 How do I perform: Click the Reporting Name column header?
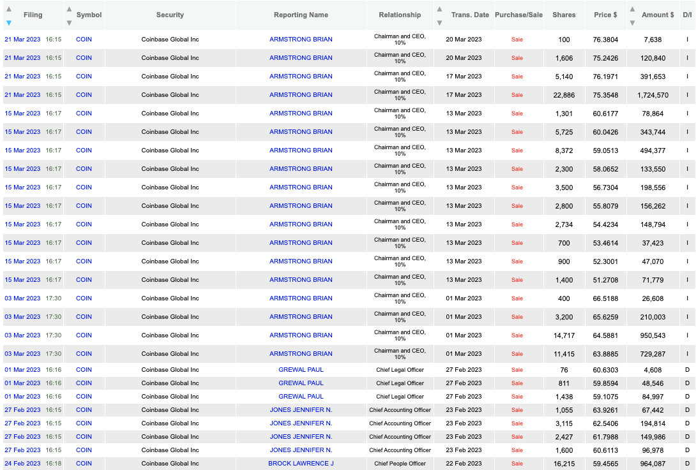301,15
